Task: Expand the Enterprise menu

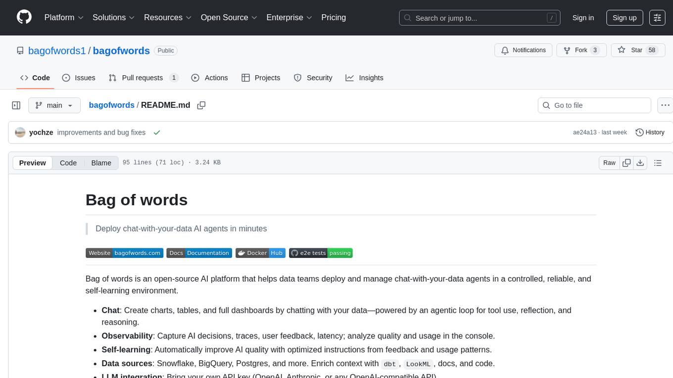Action: (289, 17)
